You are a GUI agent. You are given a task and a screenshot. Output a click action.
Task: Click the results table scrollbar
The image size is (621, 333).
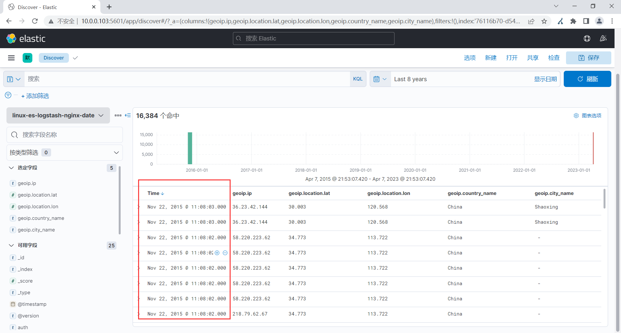click(x=604, y=199)
